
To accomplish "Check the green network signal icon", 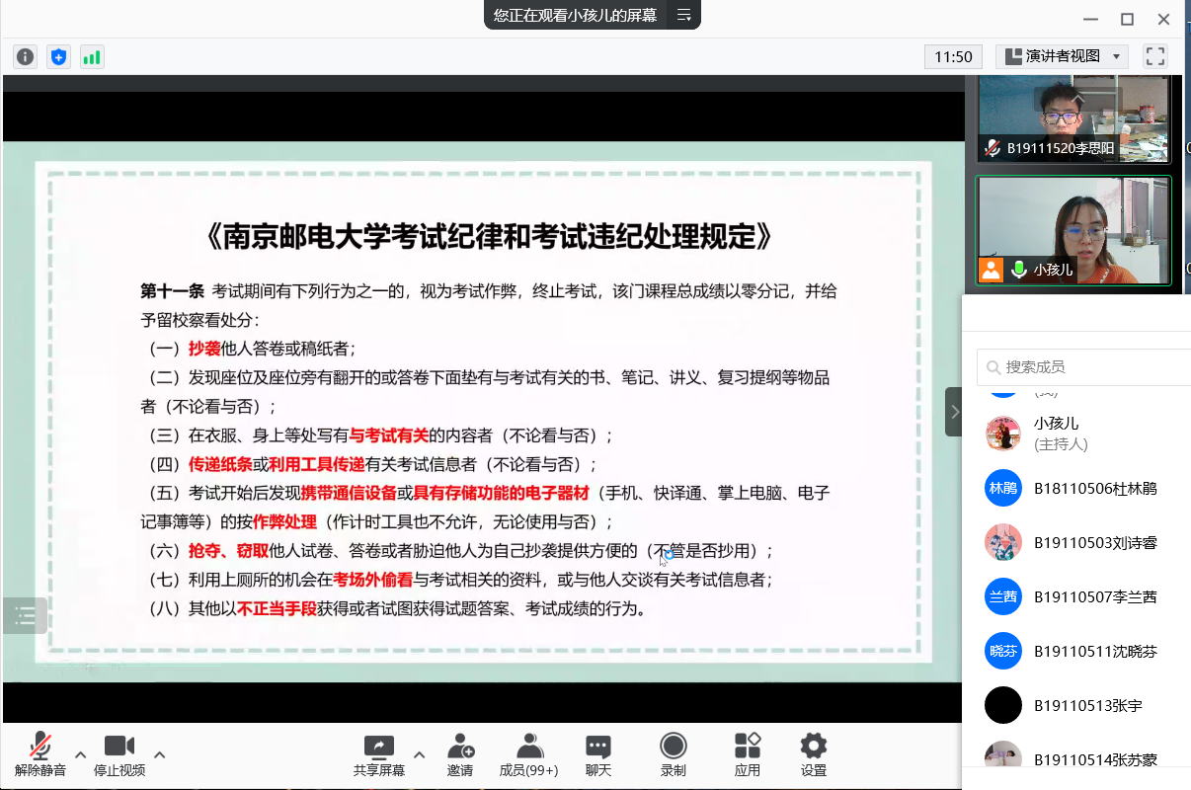I will pos(92,57).
